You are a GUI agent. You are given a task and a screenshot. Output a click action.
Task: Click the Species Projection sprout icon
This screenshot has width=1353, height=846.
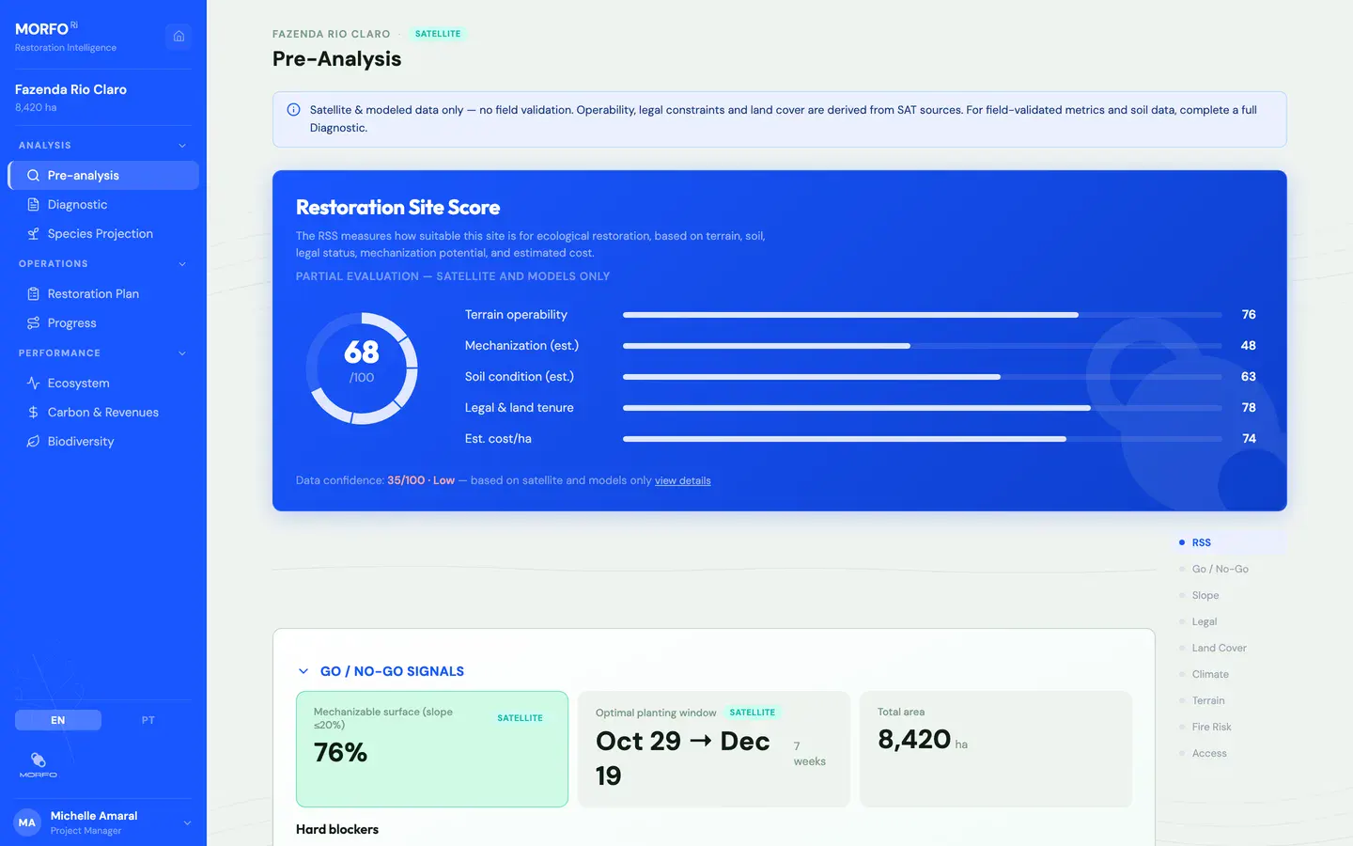point(33,234)
